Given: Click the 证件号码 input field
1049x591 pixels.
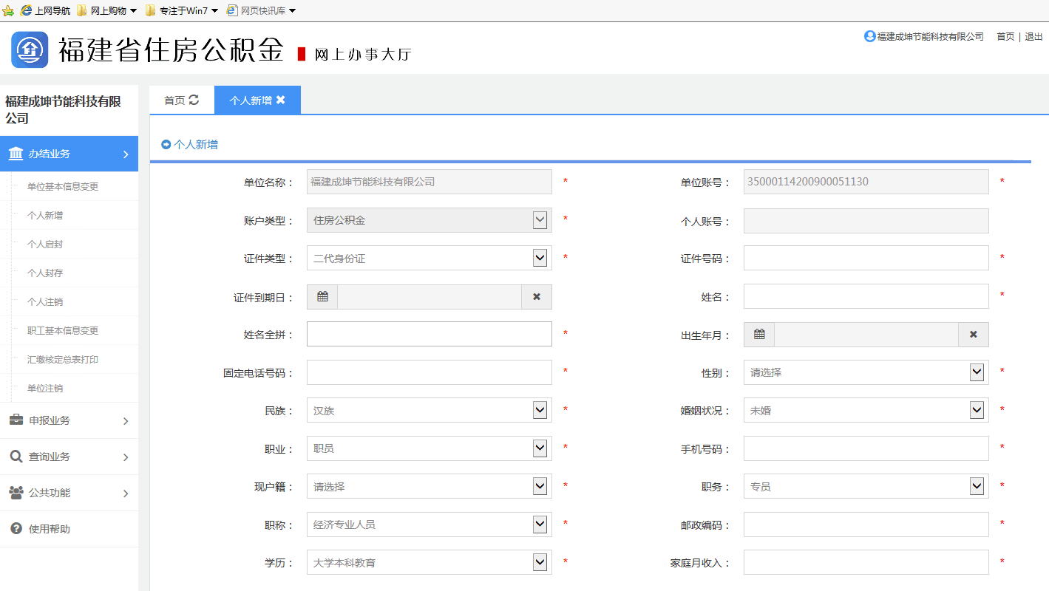Looking at the screenshot, I should coord(866,258).
